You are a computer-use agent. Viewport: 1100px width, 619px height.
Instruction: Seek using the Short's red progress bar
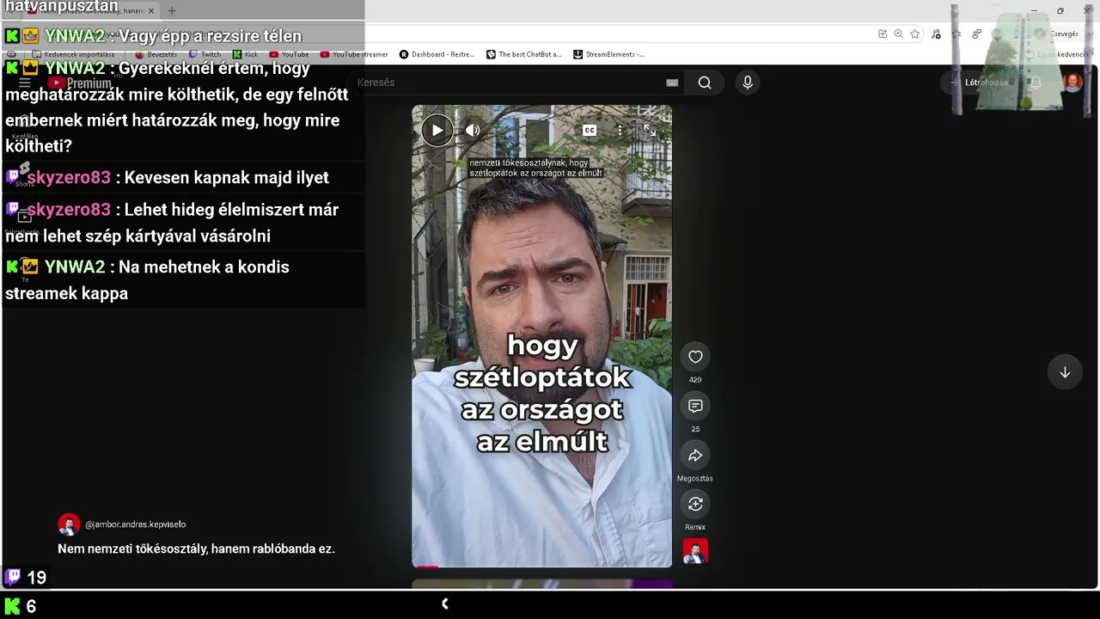pyautogui.click(x=541, y=566)
